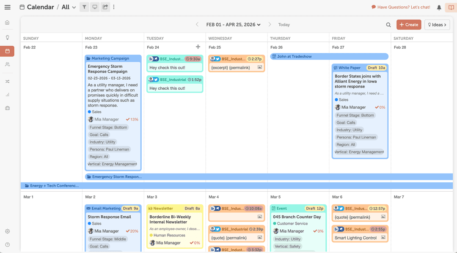Open the team members icon in the sidebar
Viewport: 457px width, 253px height.
7,64
